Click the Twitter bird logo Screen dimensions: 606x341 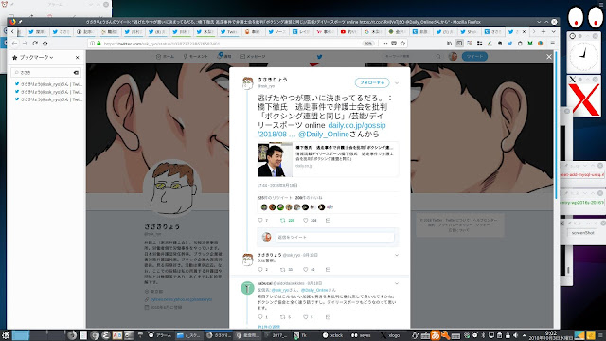point(320,57)
